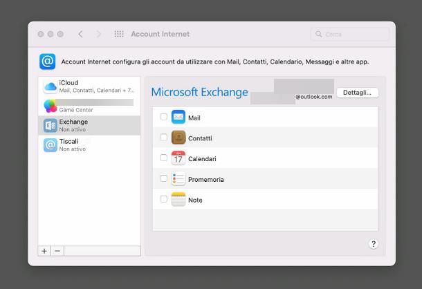This screenshot has width=422, height=289.
Task: Close the Account Internet window
Action: (x=41, y=34)
